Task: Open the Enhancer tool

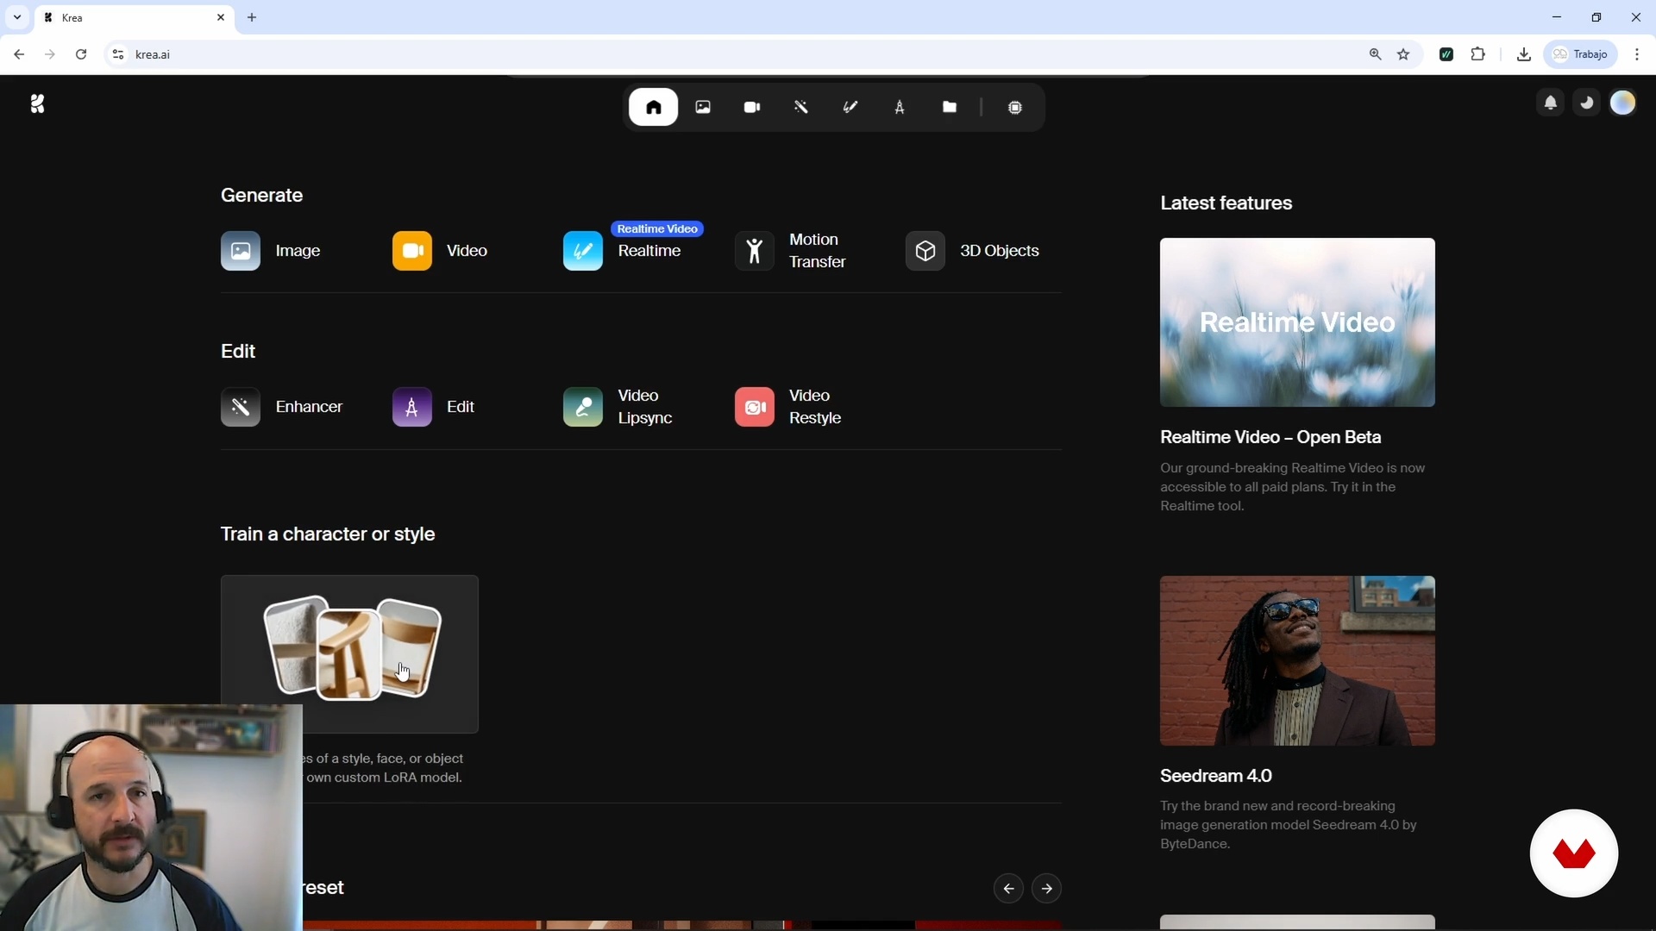Action: point(282,407)
